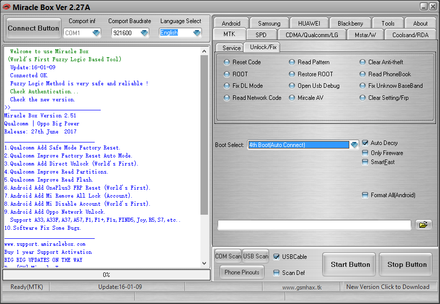Select Clear Anti-theft option

[381, 62]
